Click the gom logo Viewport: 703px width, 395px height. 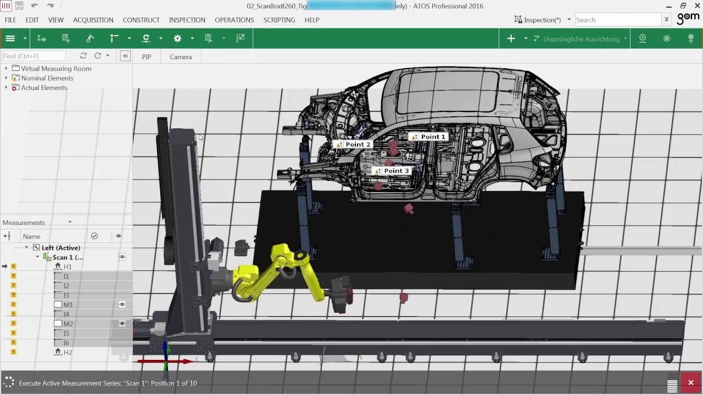tap(688, 19)
